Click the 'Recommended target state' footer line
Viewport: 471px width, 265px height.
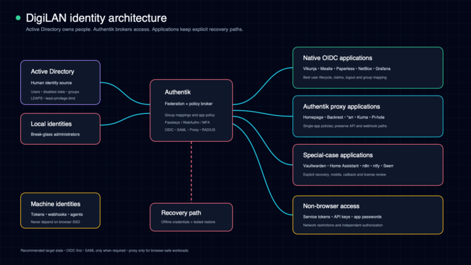[x=104, y=250]
